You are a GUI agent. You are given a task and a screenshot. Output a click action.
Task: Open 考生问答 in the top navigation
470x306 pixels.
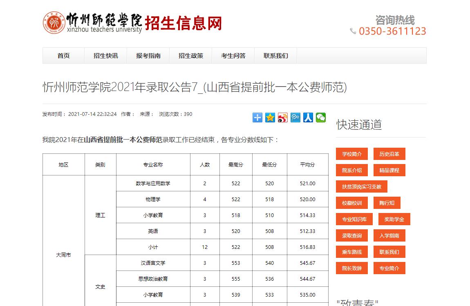[x=233, y=56]
